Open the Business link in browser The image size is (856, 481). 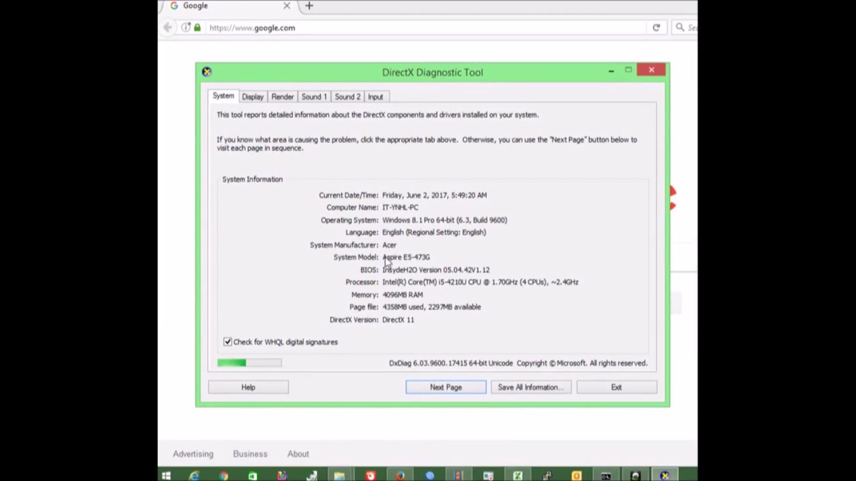click(250, 454)
